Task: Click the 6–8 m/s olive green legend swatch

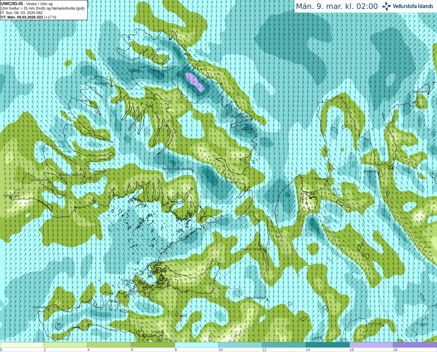Action: point(153,345)
